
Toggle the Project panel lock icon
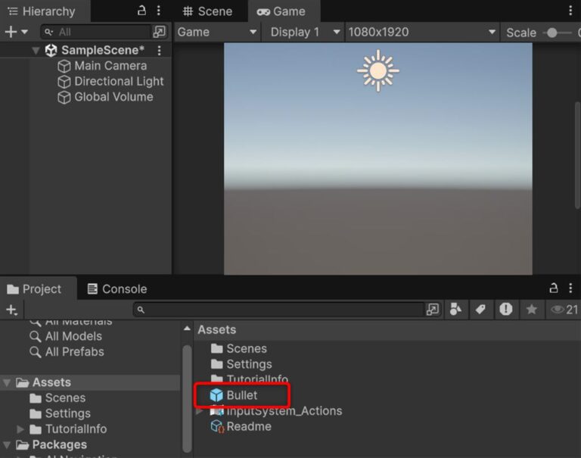pos(554,288)
